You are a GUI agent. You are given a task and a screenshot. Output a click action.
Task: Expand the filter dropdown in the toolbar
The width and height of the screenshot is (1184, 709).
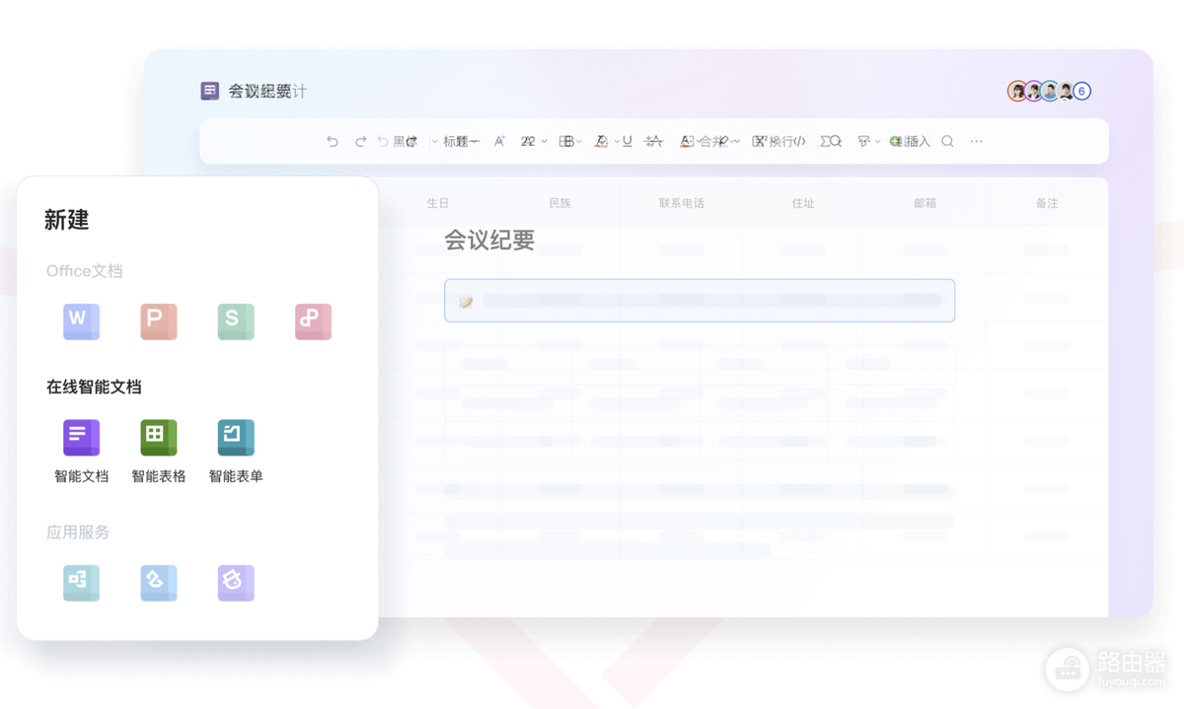pyautogui.click(x=868, y=142)
